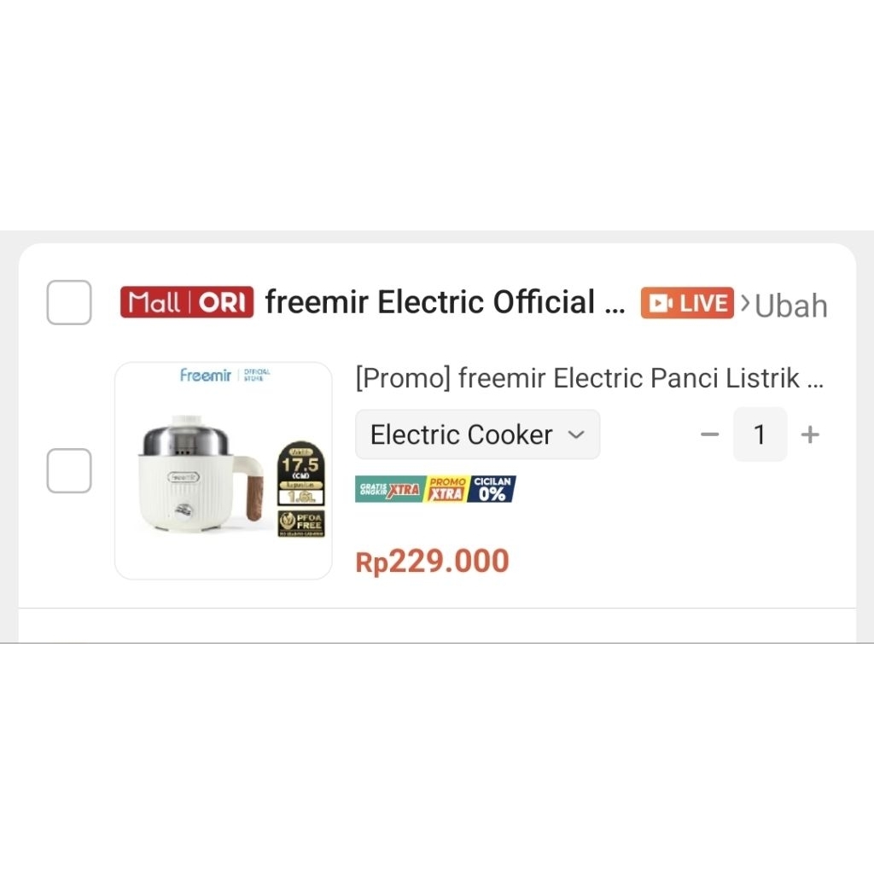Click the minus button to decrease quantity

709,434
